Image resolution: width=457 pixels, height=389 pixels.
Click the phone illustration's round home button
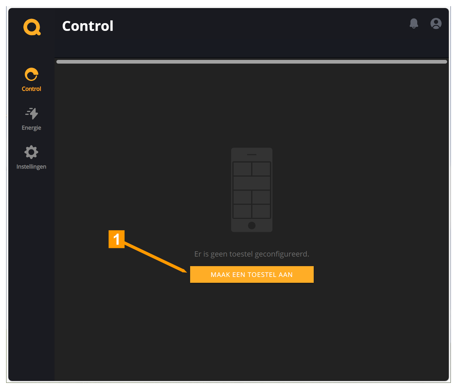click(x=252, y=225)
